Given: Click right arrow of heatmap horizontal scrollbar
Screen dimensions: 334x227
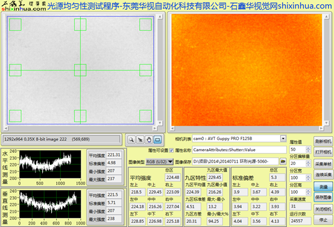Looking at the screenshot, I should [x=321, y=128].
